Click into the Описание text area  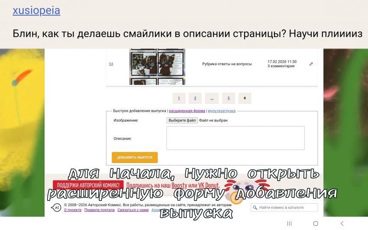pos(236,138)
